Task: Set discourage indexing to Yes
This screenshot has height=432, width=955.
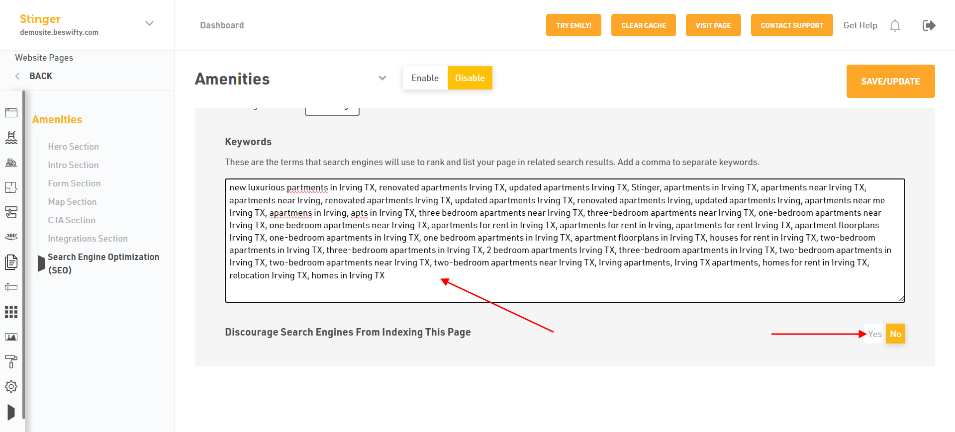Action: pos(875,334)
